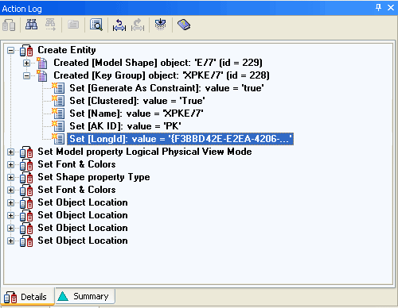
Task: Select Set [Clustered] value 'True' row
Action: click(x=137, y=101)
